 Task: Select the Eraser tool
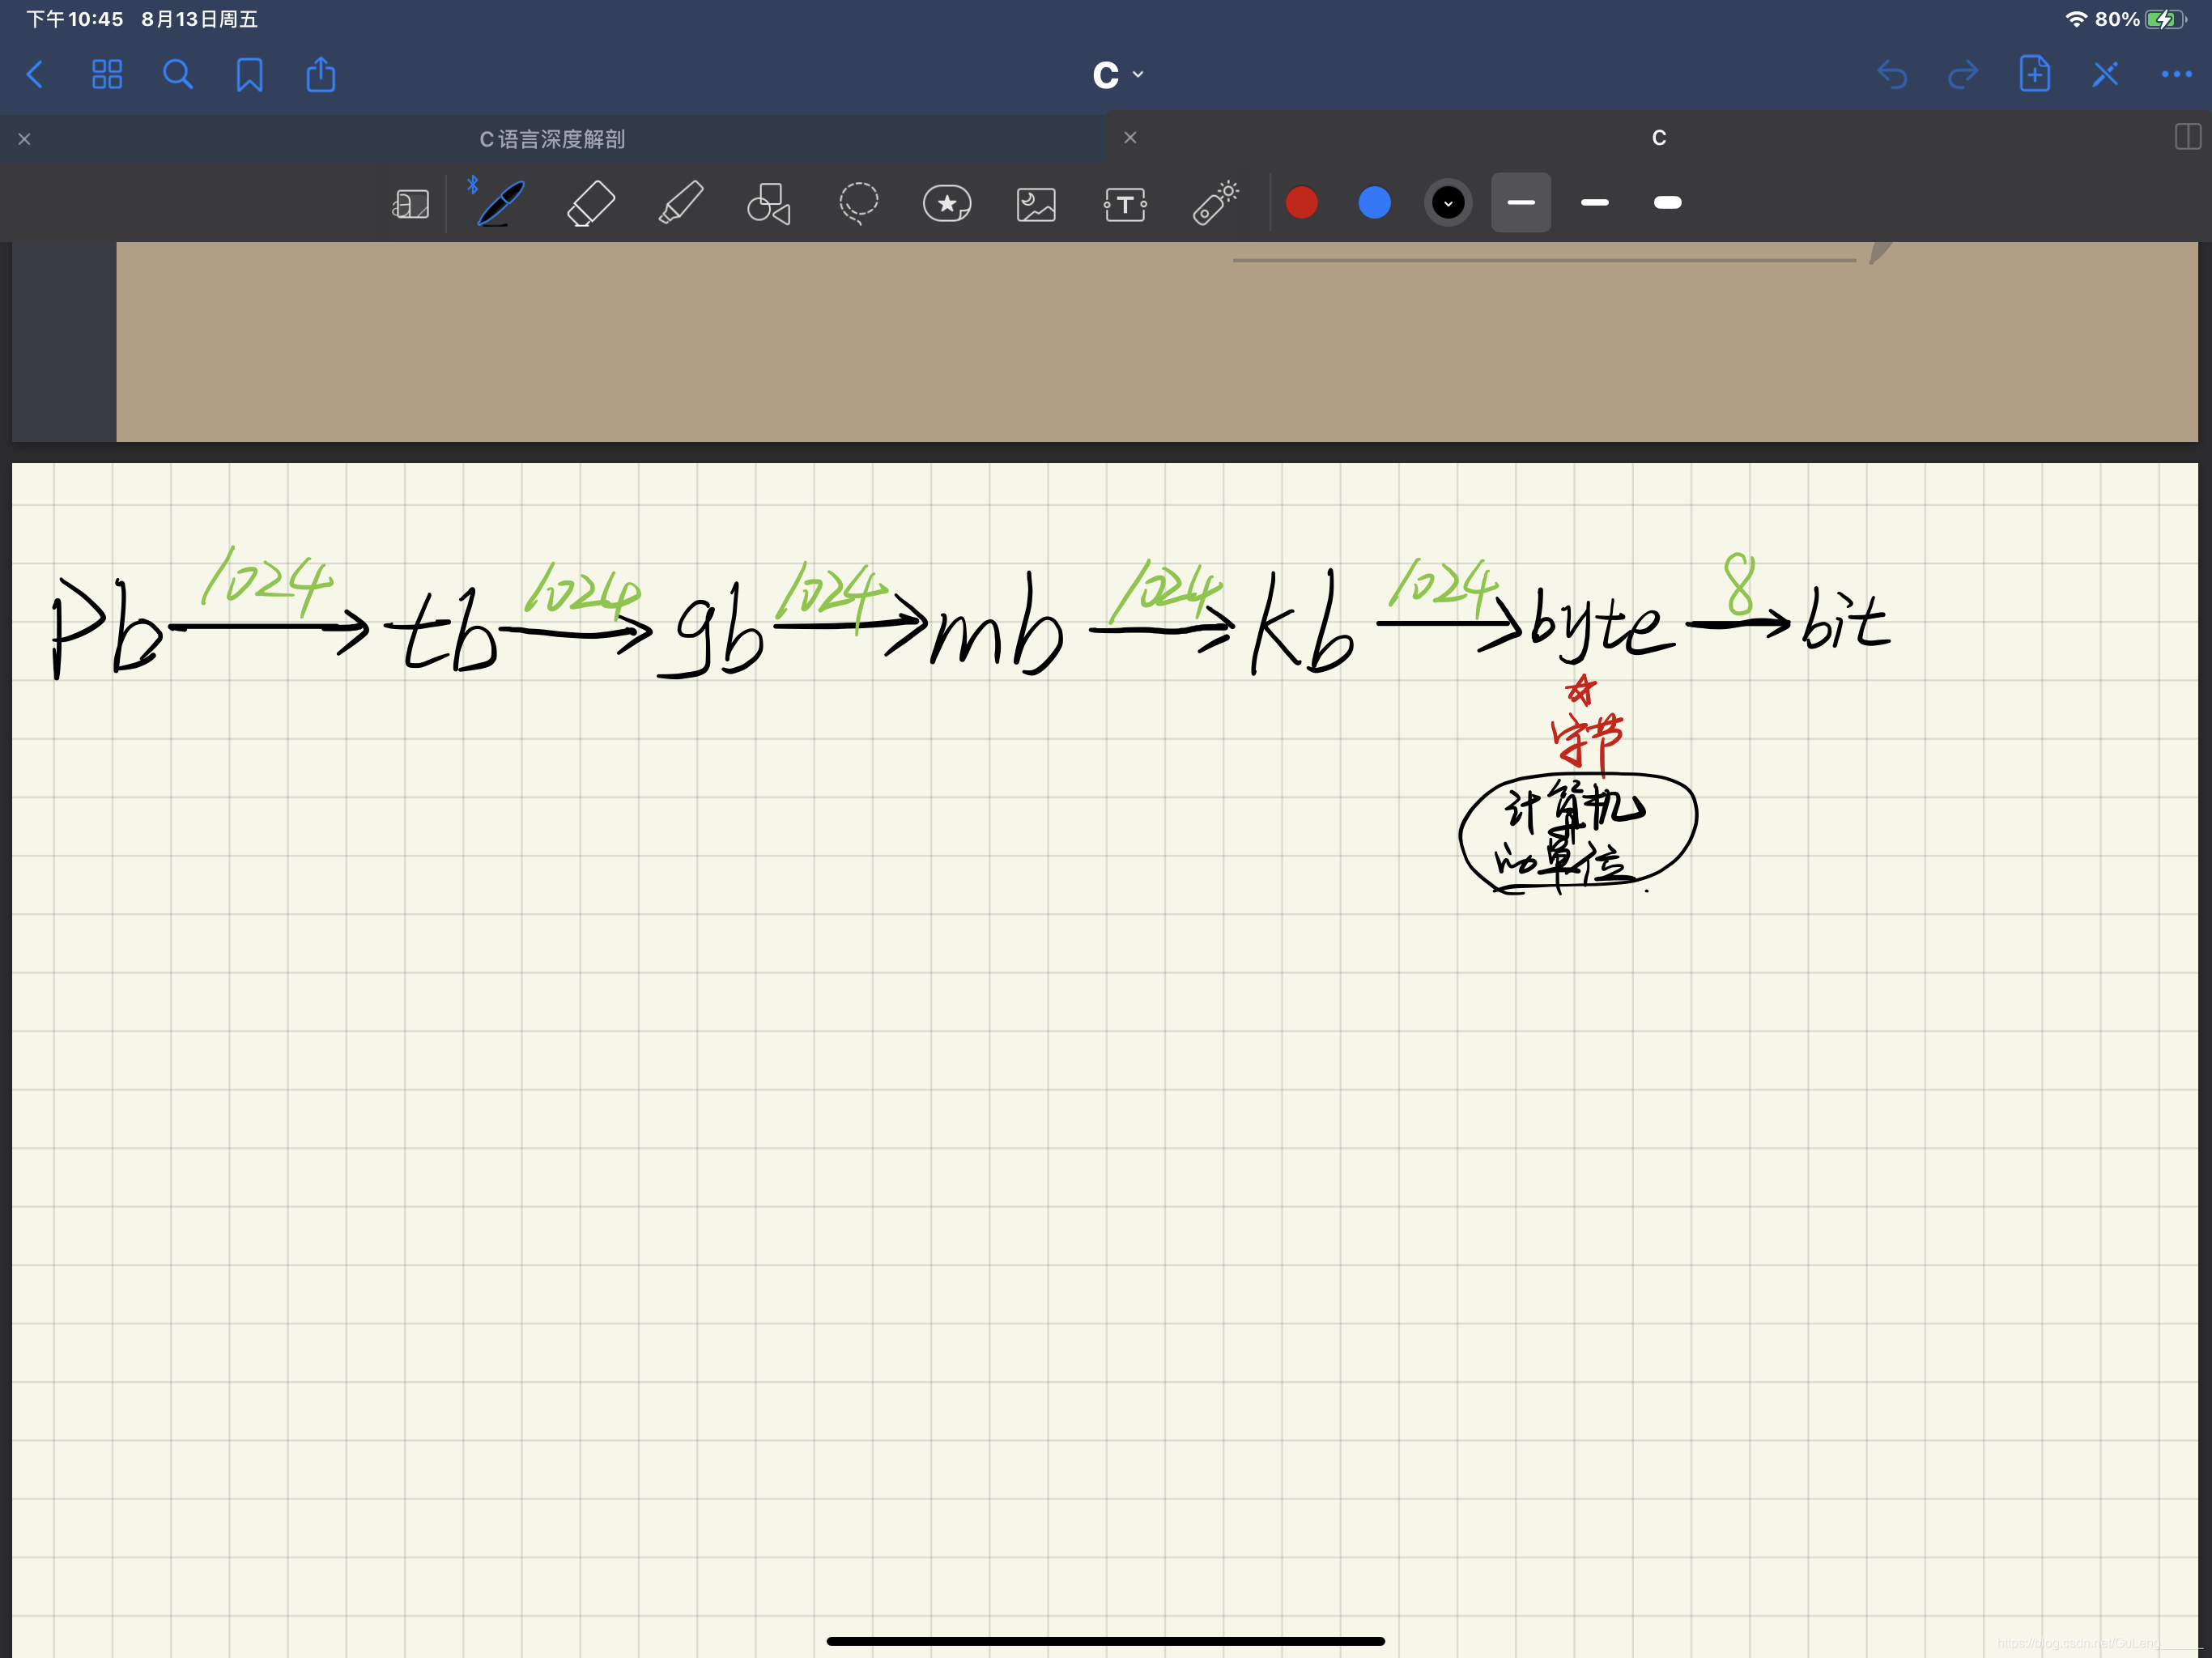[x=590, y=203]
